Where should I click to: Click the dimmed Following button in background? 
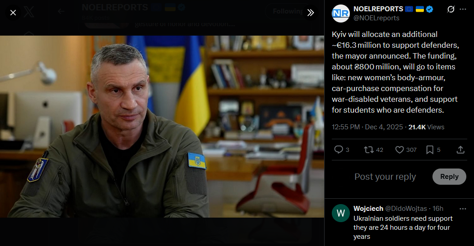(x=288, y=11)
